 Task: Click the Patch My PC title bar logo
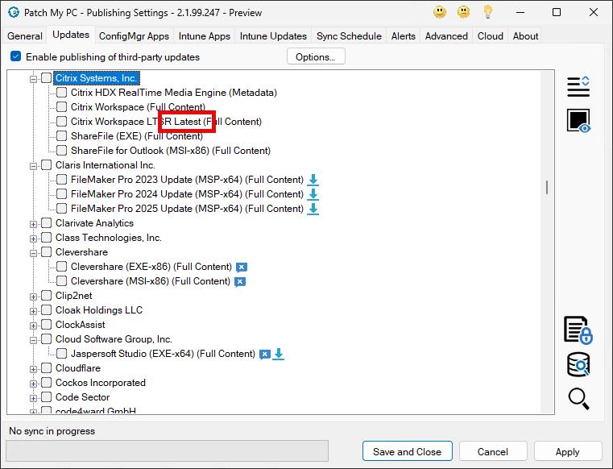tap(14, 13)
